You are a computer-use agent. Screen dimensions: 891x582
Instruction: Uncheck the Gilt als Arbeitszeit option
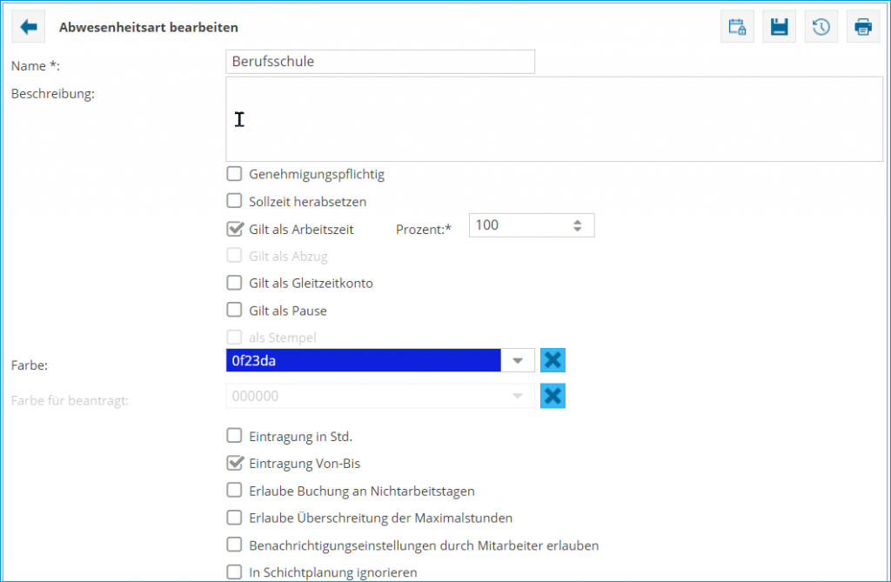tap(234, 229)
